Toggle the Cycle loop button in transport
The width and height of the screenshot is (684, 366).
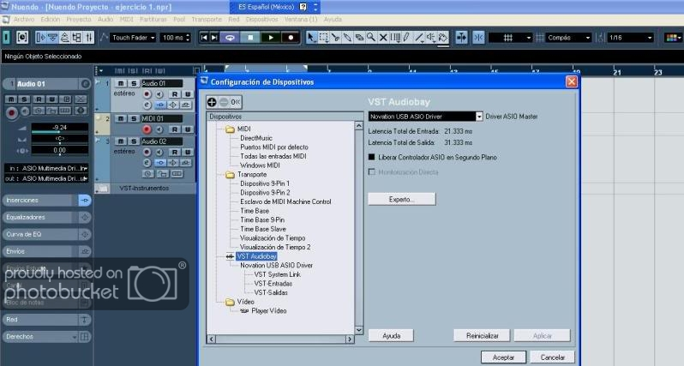[x=230, y=37]
